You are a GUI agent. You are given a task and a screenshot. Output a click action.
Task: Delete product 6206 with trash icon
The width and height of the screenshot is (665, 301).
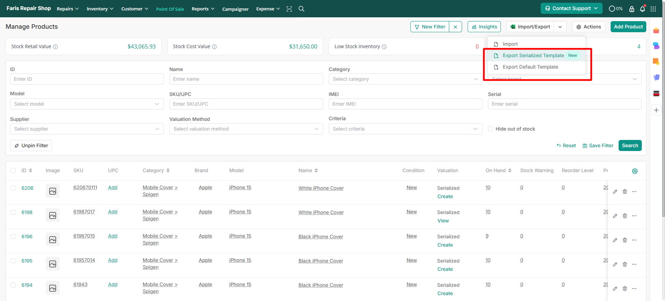(x=625, y=192)
